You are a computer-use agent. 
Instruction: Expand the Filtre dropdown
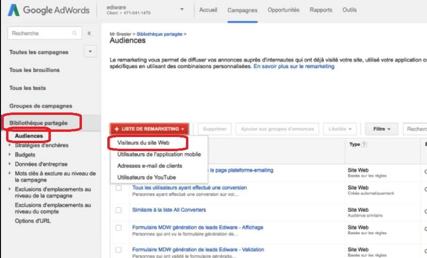coord(382,129)
